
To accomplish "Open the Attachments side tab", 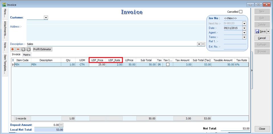I will click(x=5, y=30).
